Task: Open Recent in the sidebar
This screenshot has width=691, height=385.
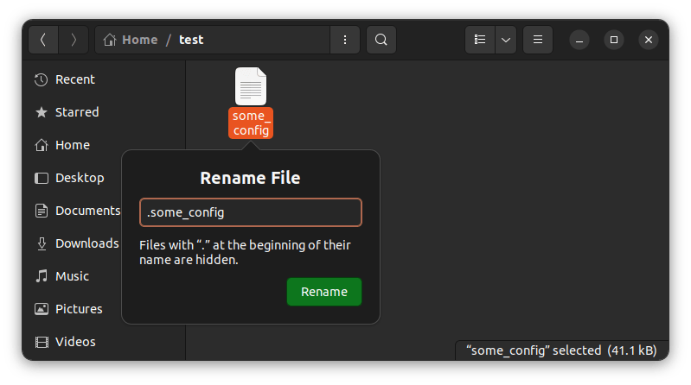Action: pos(74,79)
